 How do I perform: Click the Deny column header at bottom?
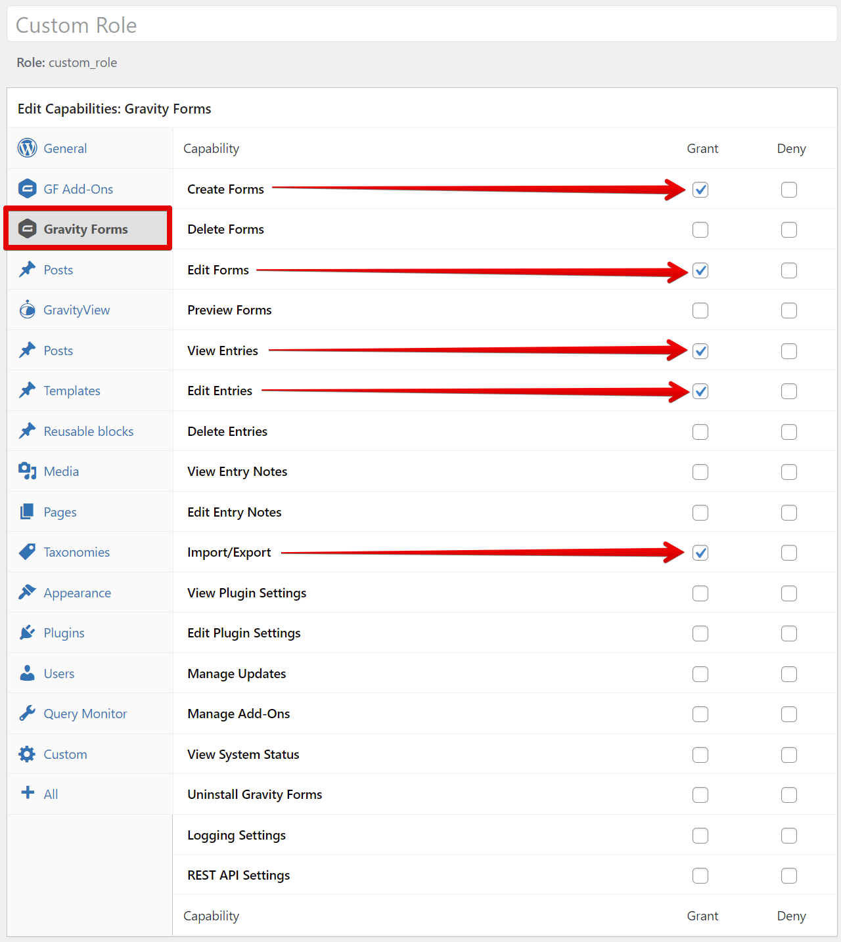point(791,916)
